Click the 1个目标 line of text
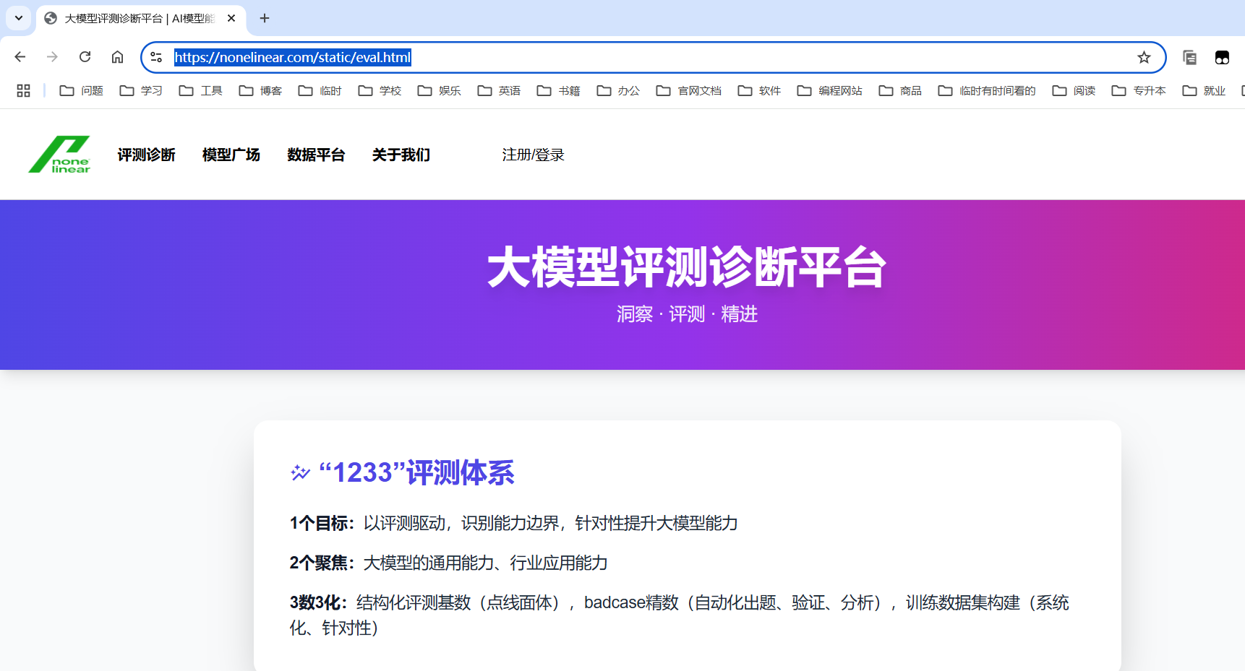This screenshot has height=671, width=1245. [513, 523]
